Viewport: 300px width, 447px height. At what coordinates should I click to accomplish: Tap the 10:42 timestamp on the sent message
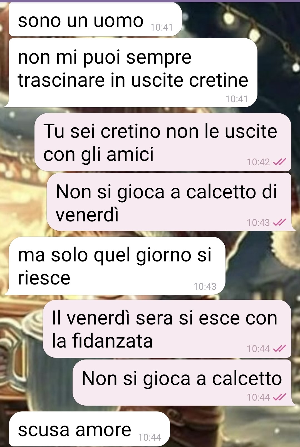coord(258,162)
